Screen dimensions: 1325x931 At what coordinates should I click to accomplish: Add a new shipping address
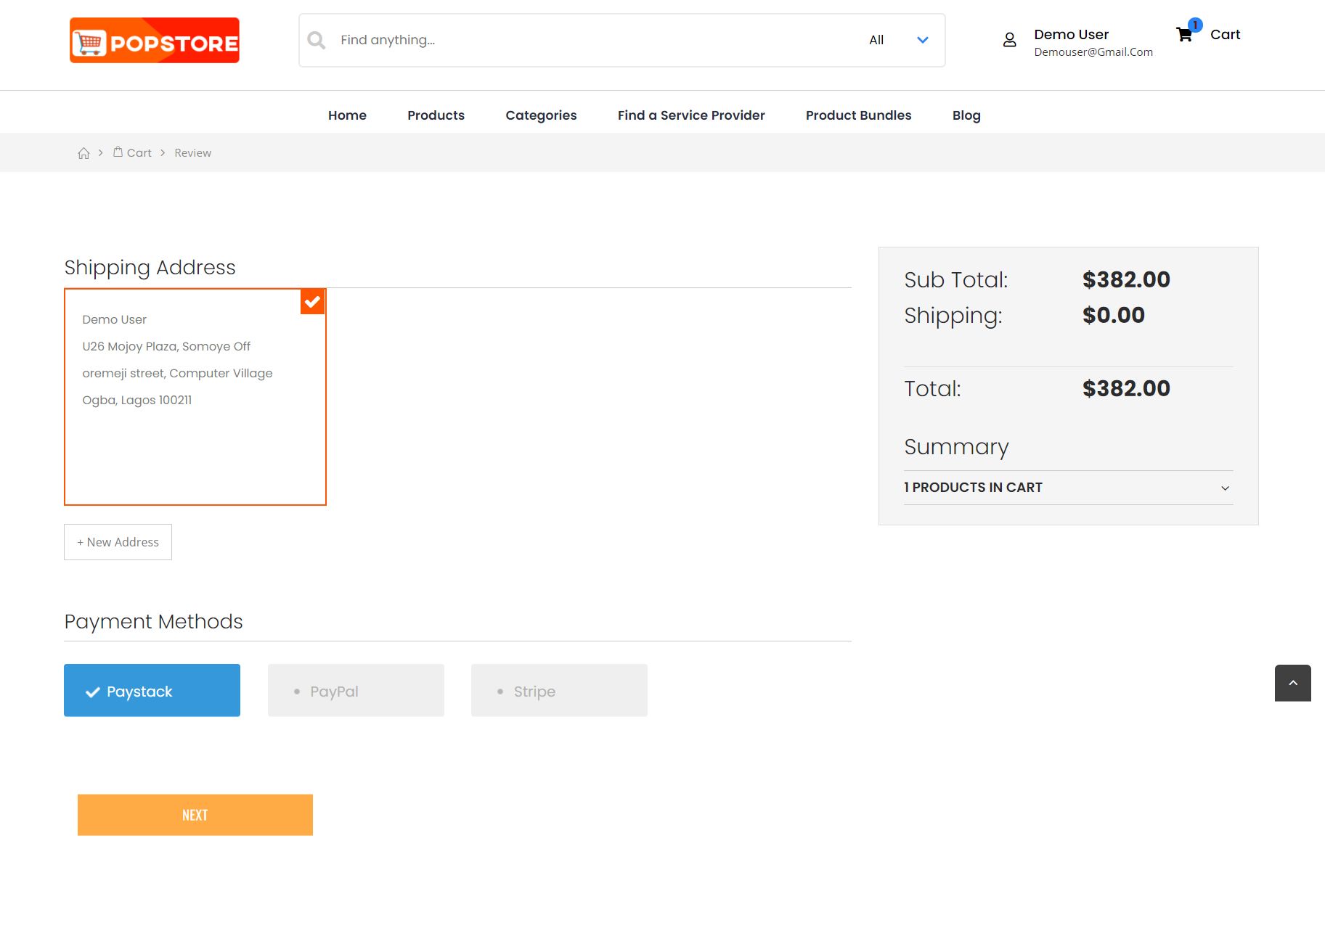coord(118,542)
